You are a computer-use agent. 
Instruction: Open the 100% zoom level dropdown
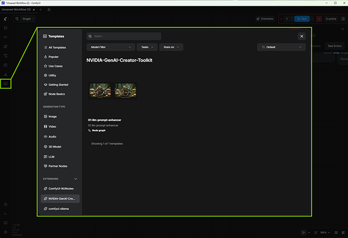pyautogui.click(x=325, y=233)
